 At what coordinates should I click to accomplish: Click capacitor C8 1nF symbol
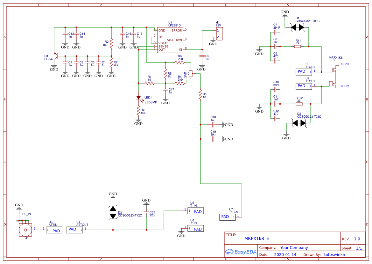tap(275, 47)
